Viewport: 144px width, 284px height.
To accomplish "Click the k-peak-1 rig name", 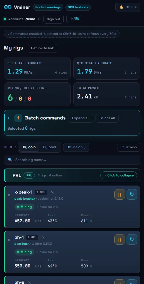I will tap(23, 192).
